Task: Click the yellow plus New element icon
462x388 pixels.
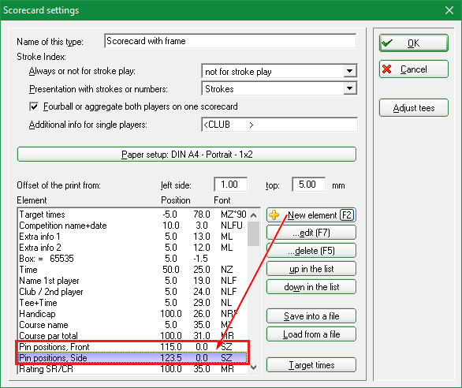Action: tap(274, 215)
